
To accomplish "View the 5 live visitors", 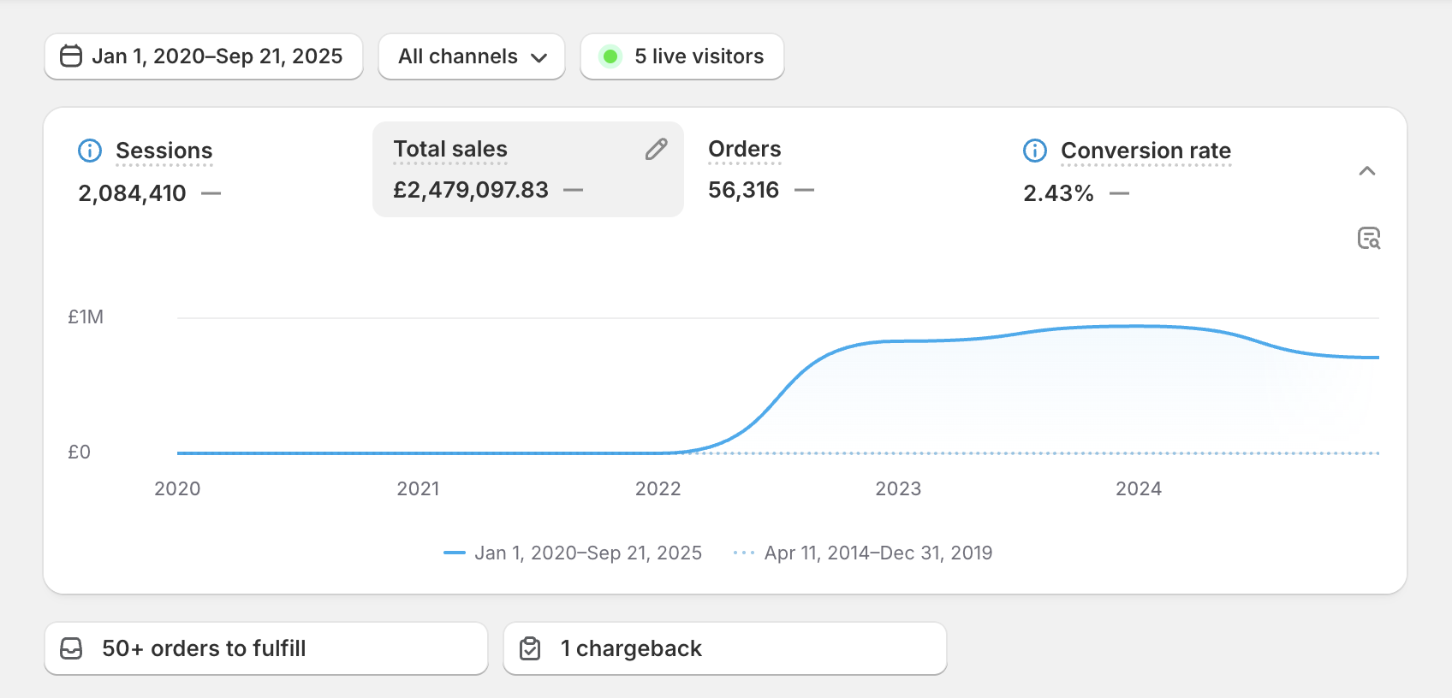I will pos(699,56).
